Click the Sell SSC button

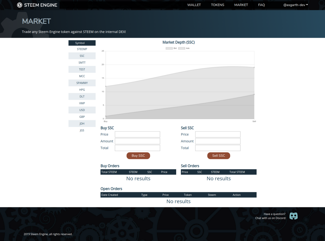point(219,156)
